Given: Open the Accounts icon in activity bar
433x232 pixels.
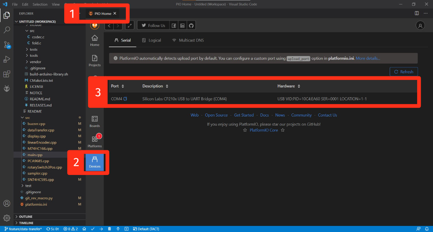Looking at the screenshot, I should pos(6,204).
